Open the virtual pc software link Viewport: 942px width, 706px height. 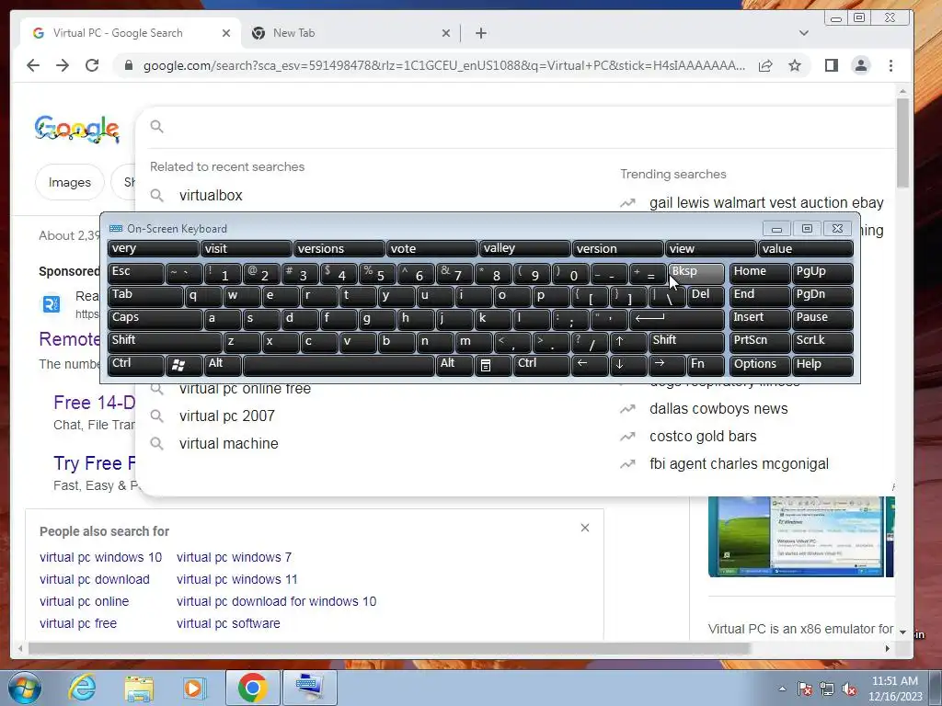pos(228,623)
